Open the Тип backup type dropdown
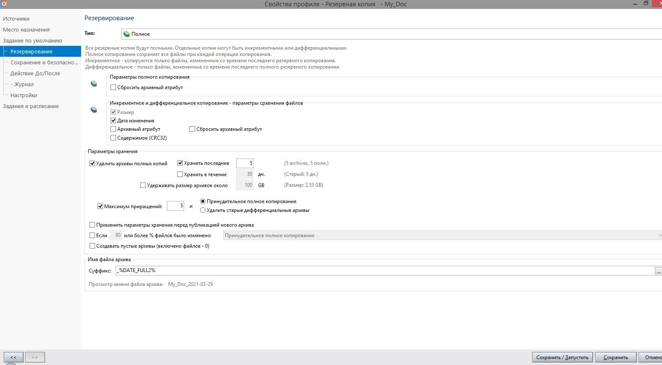The width and height of the screenshot is (662, 365). coord(391,34)
